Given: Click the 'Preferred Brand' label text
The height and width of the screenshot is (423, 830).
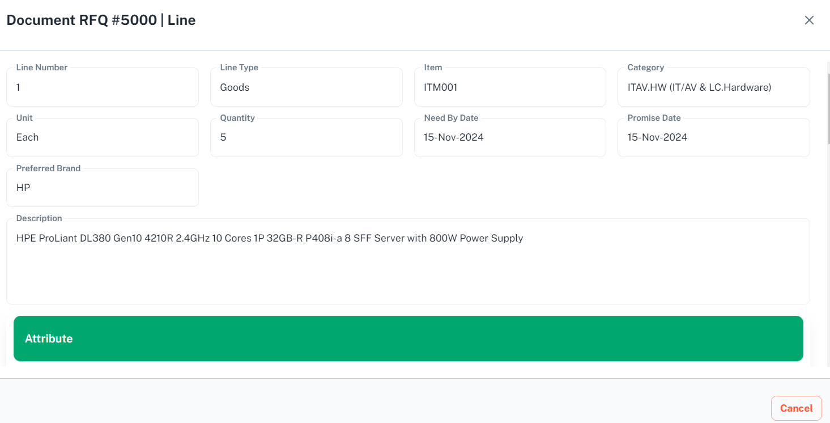Looking at the screenshot, I should point(48,168).
